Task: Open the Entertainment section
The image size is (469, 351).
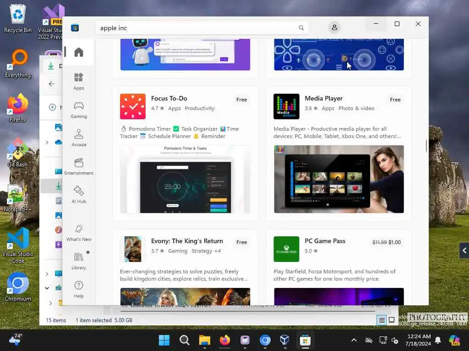Action: click(x=79, y=166)
